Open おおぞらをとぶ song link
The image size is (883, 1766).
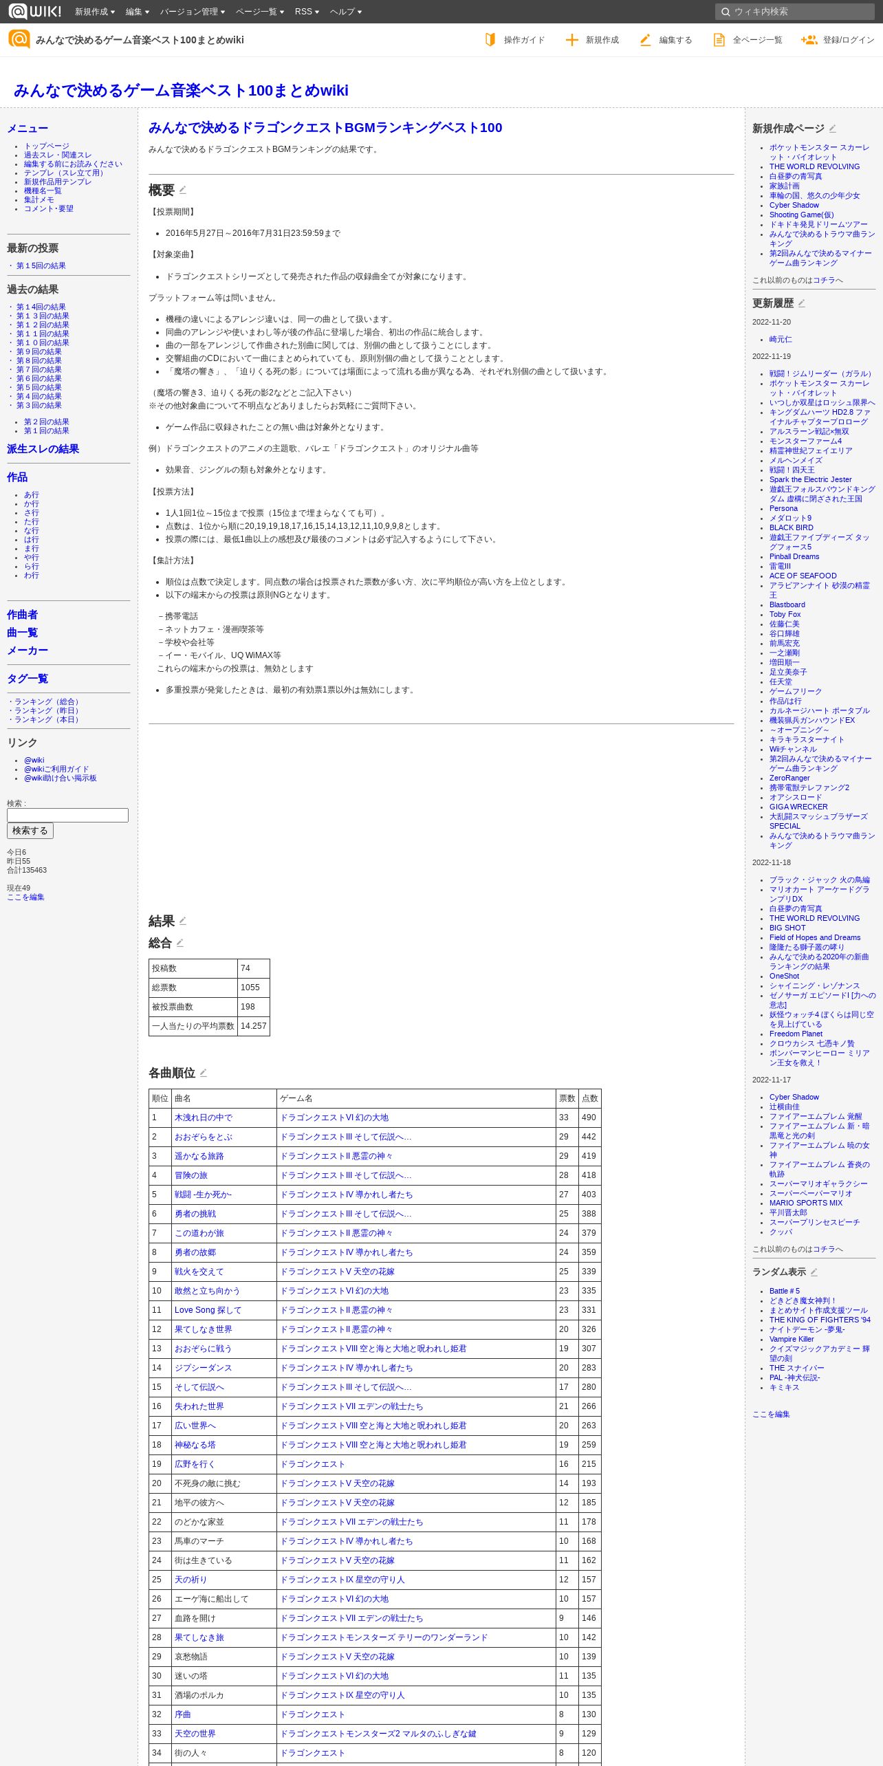point(204,1137)
